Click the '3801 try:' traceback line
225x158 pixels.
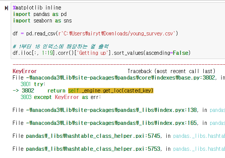click(33, 84)
